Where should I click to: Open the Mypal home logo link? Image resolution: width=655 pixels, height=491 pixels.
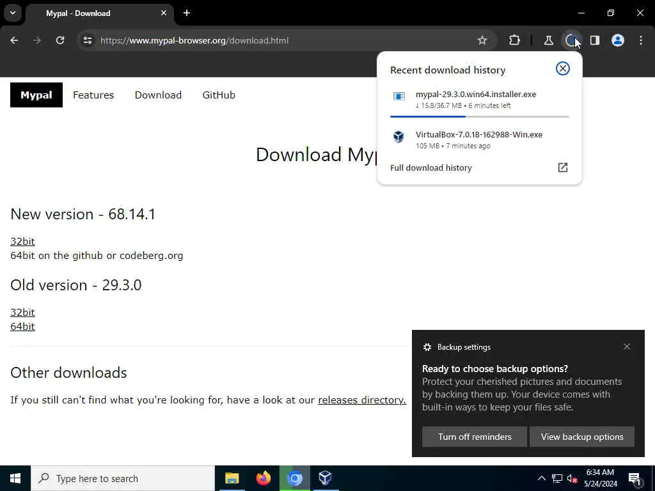coord(36,95)
